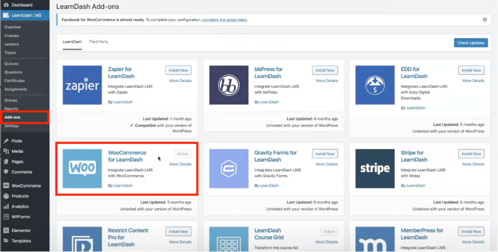The width and height of the screenshot is (498, 252).
Task: Open Groups in LearnDash submenu
Action: pyautogui.click(x=11, y=100)
